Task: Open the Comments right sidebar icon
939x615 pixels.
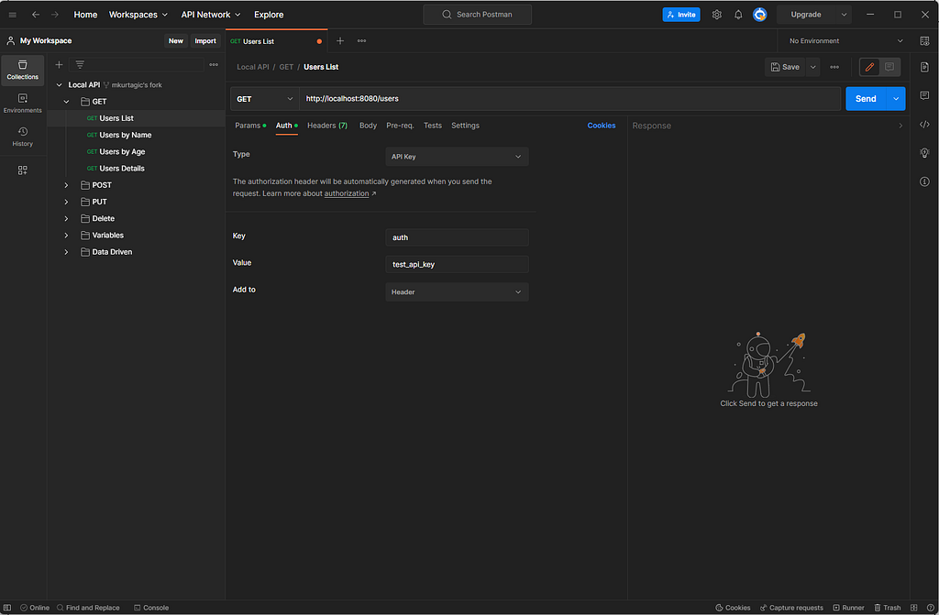Action: [924, 96]
